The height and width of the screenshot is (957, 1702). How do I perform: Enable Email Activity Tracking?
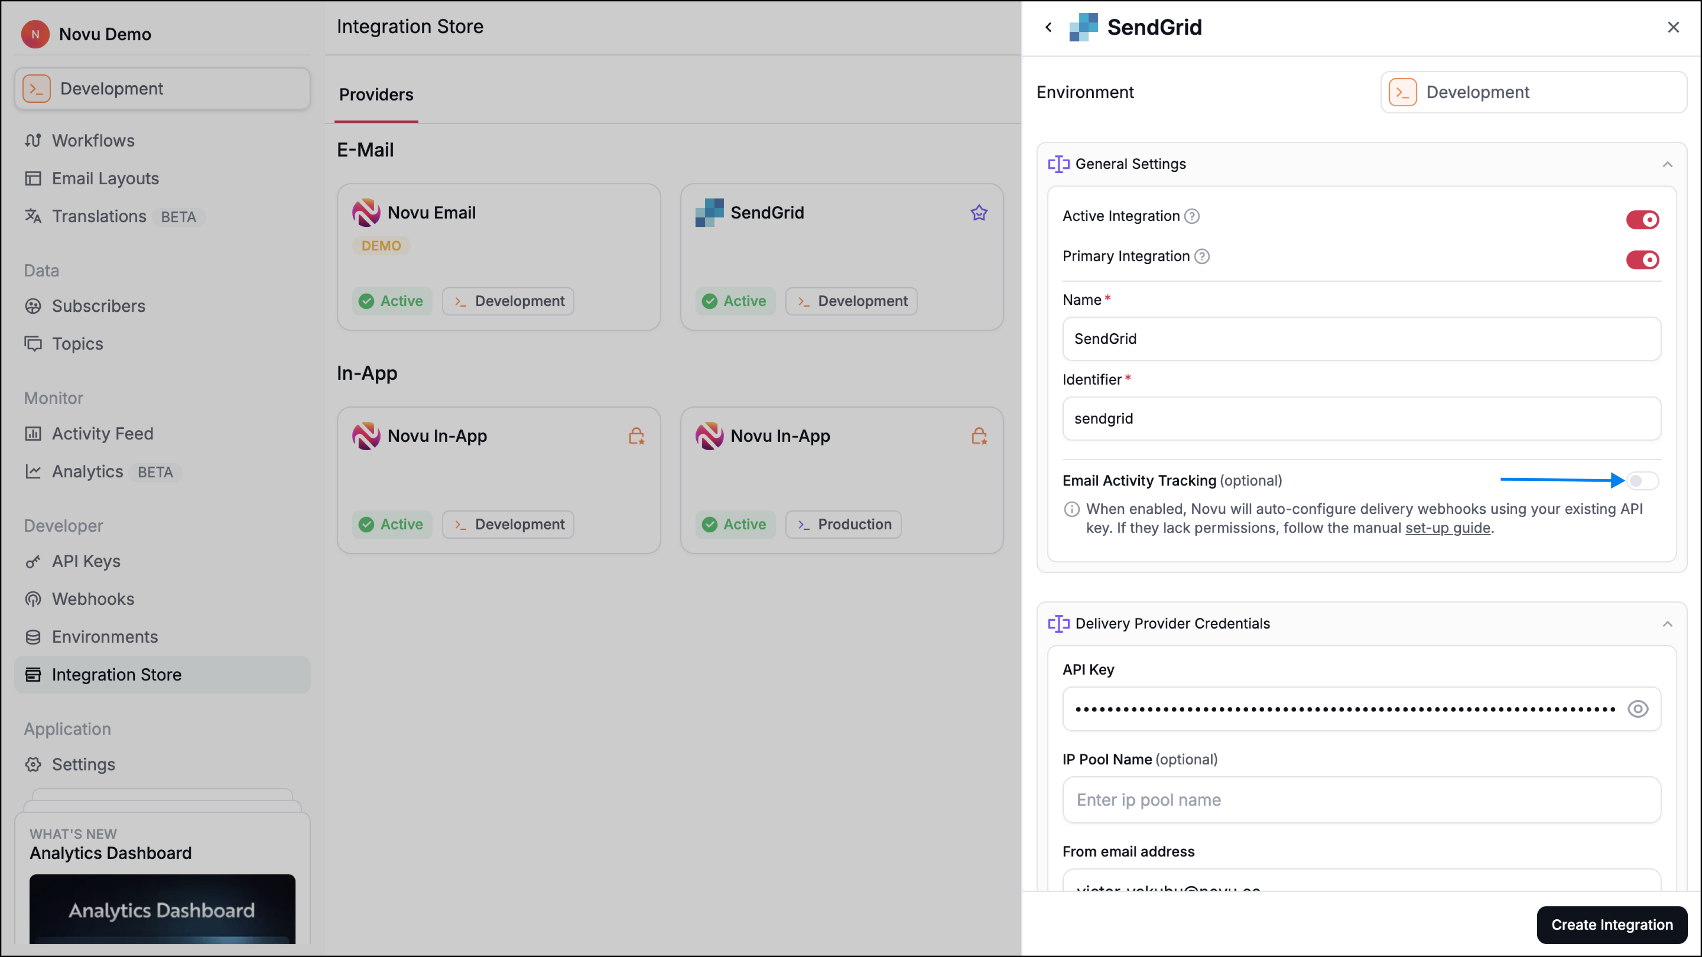[1643, 481]
